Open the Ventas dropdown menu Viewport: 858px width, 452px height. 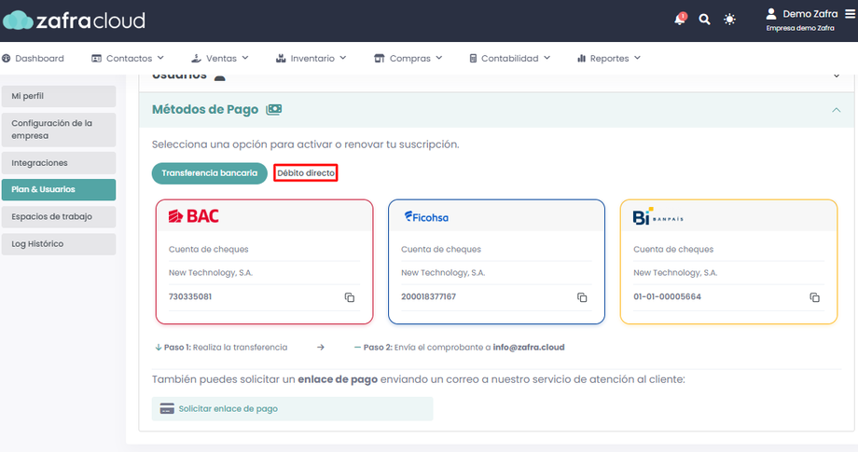point(219,59)
